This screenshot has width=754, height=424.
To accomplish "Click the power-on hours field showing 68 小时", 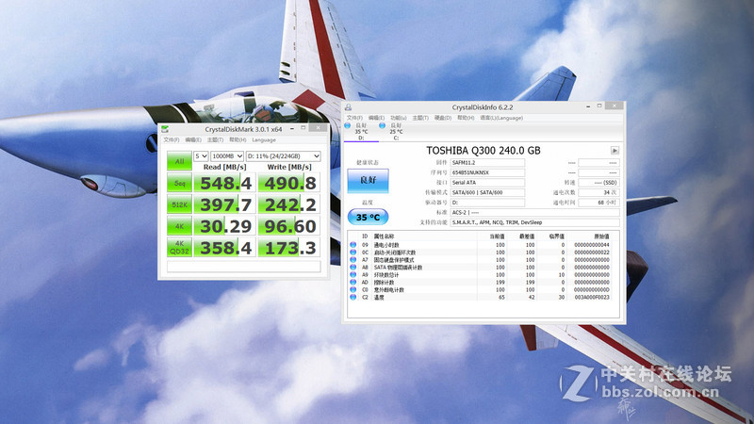I will point(598,203).
